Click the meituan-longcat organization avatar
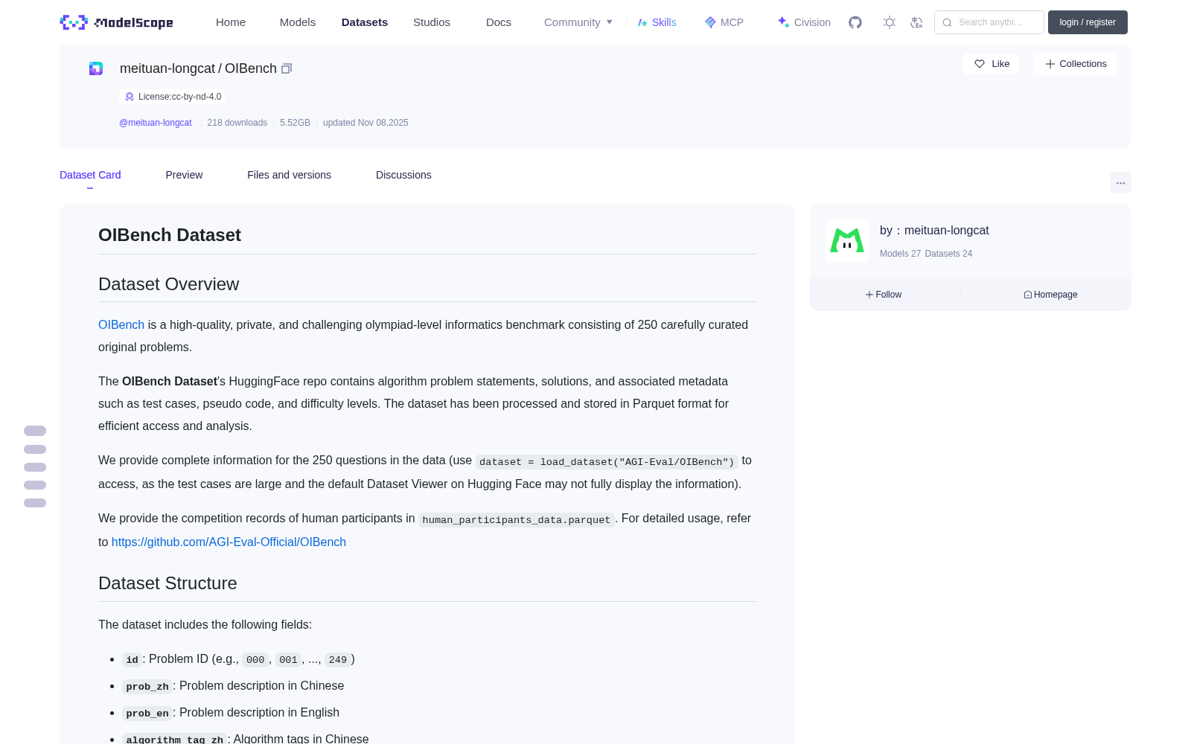This screenshot has height=744, width=1191. tap(847, 241)
